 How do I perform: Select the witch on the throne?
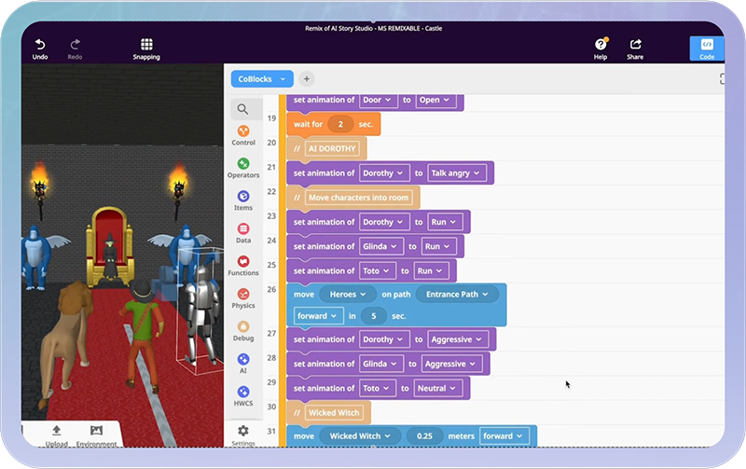(110, 256)
